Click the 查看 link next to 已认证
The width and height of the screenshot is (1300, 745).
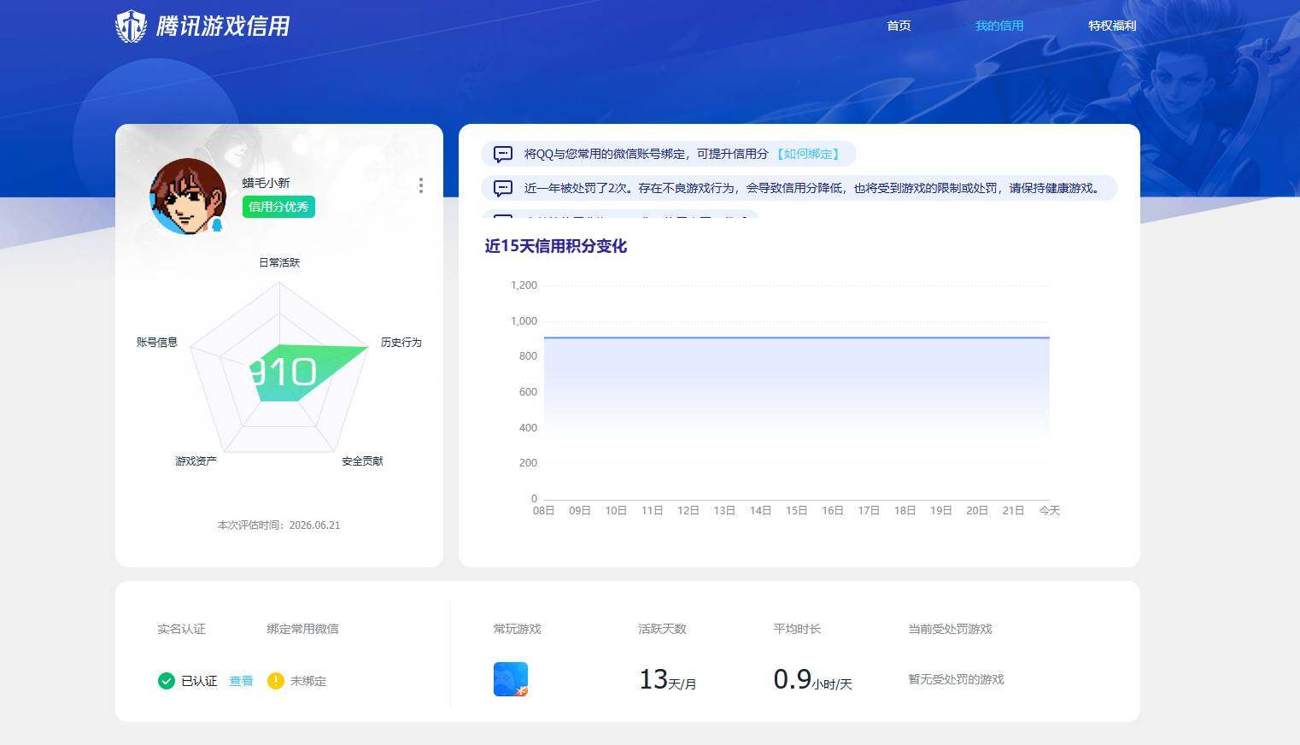241,681
